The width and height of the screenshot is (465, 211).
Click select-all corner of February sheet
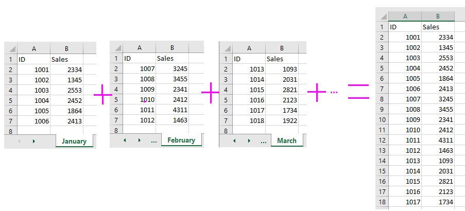[116, 48]
